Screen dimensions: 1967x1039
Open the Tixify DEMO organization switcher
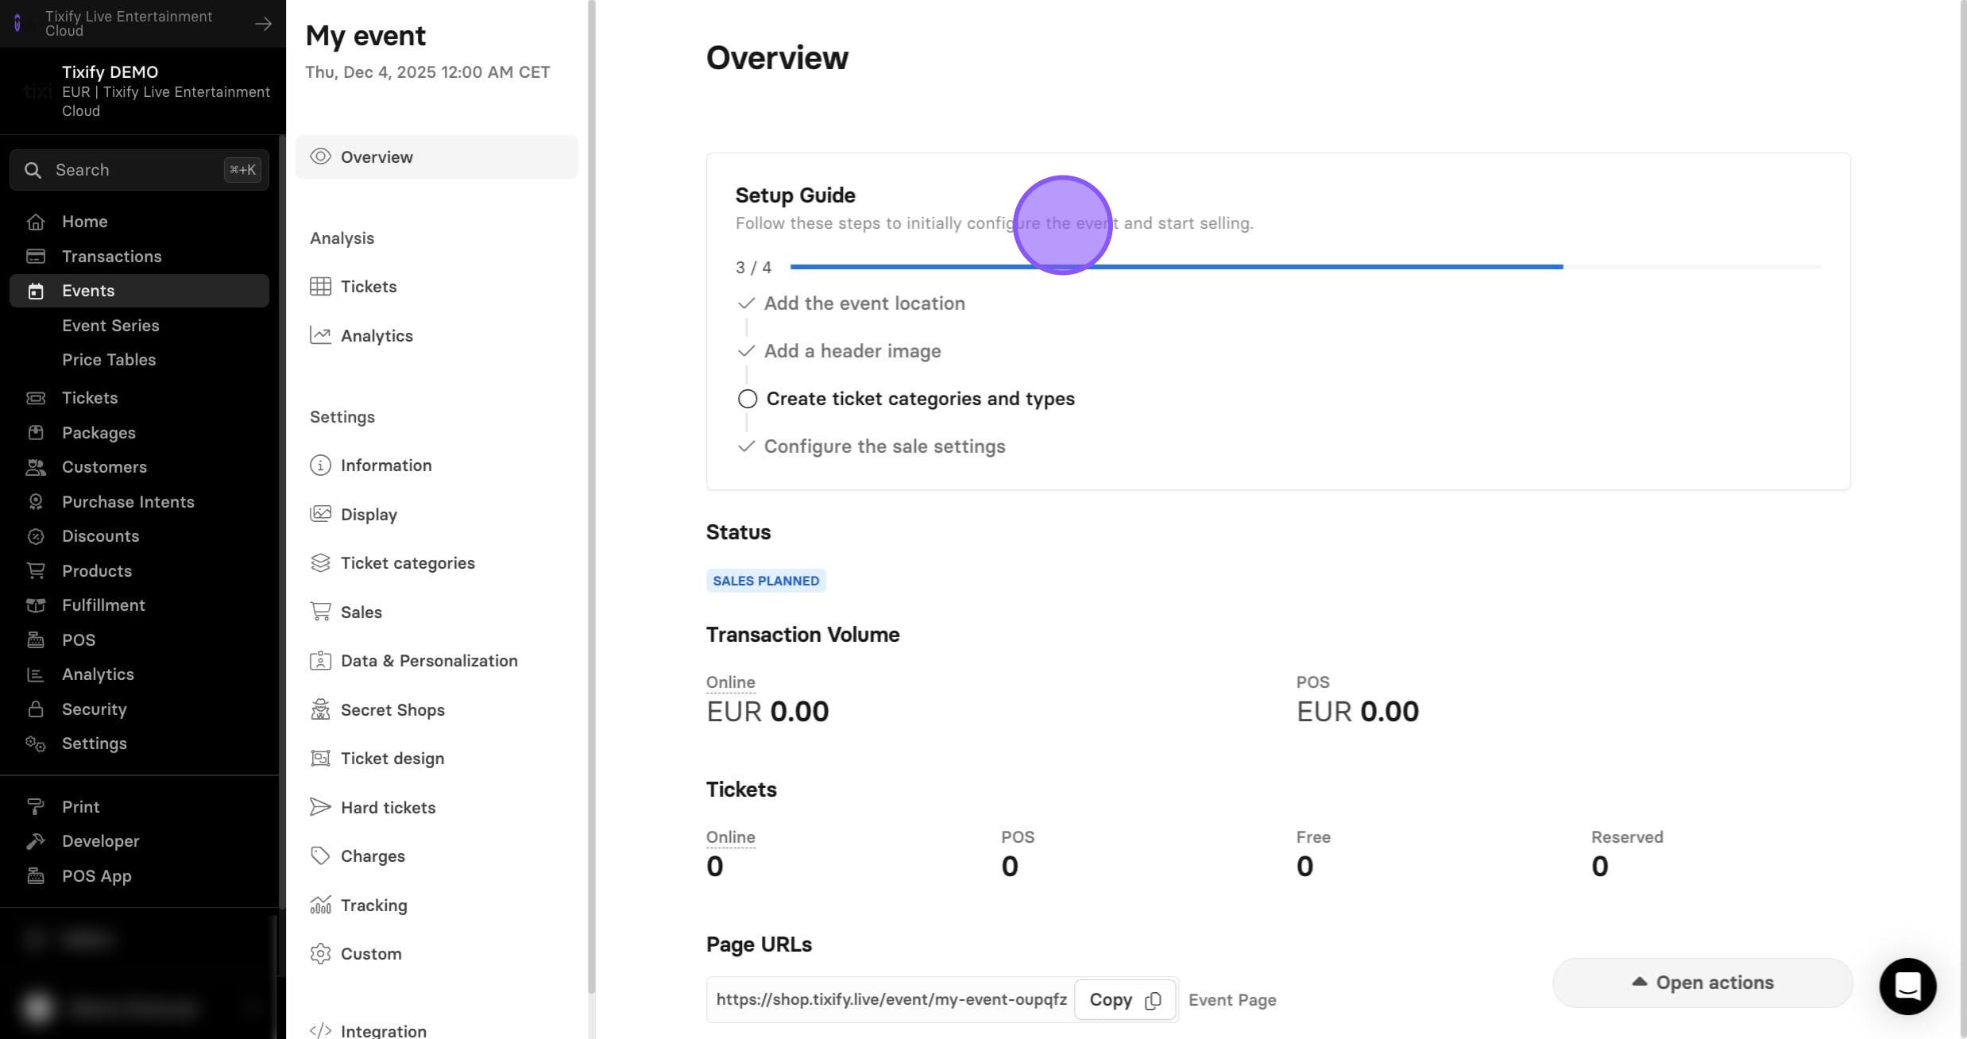pyautogui.click(x=143, y=91)
